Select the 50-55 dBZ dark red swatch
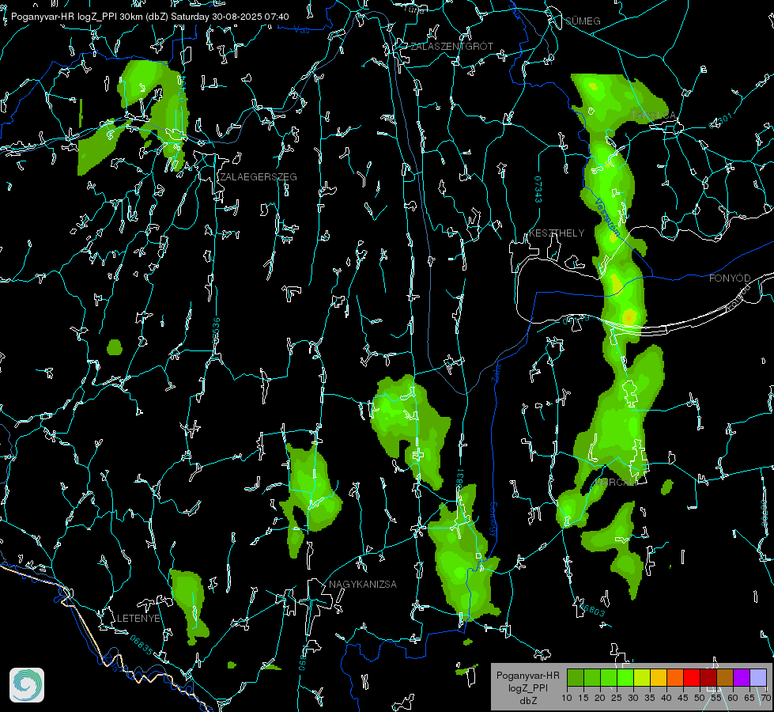Image resolution: width=774 pixels, height=712 pixels. (708, 677)
